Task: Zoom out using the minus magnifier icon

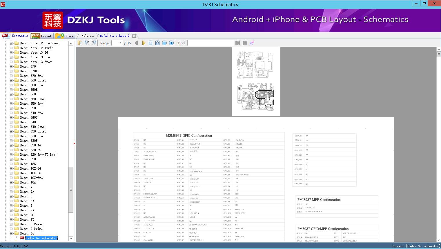Action: 164,43
